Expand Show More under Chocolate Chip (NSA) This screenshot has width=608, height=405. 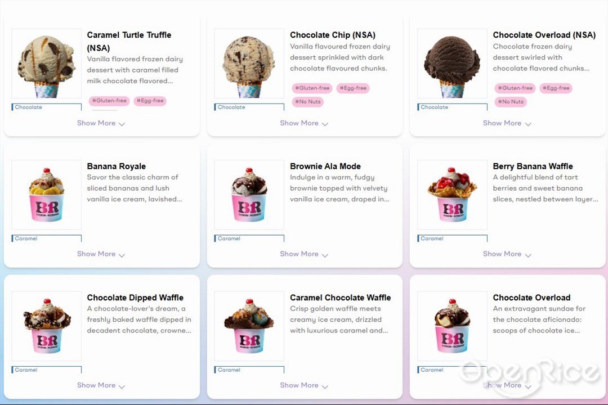coord(304,123)
